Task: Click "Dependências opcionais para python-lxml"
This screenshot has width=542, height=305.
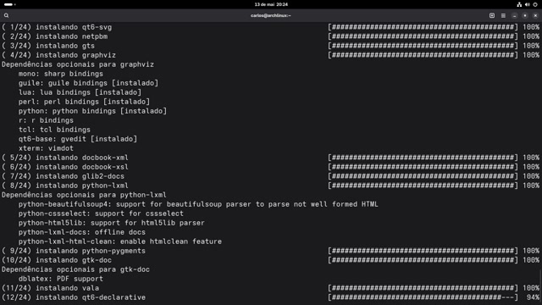Action: click(84, 195)
